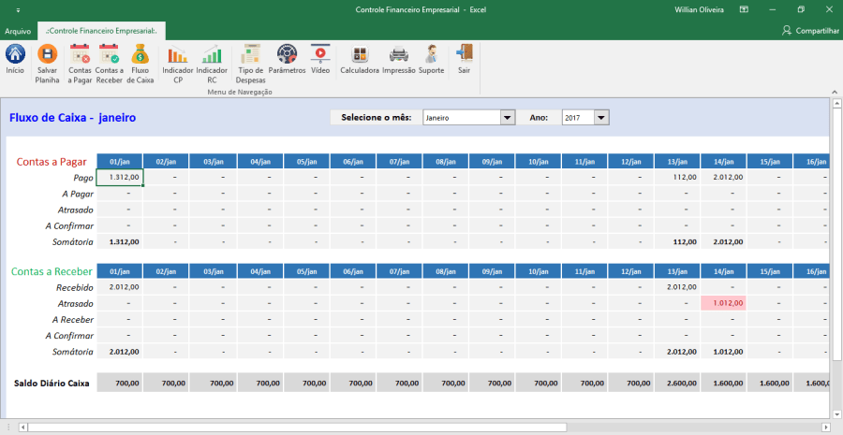Click vertical scrollbar down arrow
This screenshot has width=843, height=435.
tap(836, 414)
